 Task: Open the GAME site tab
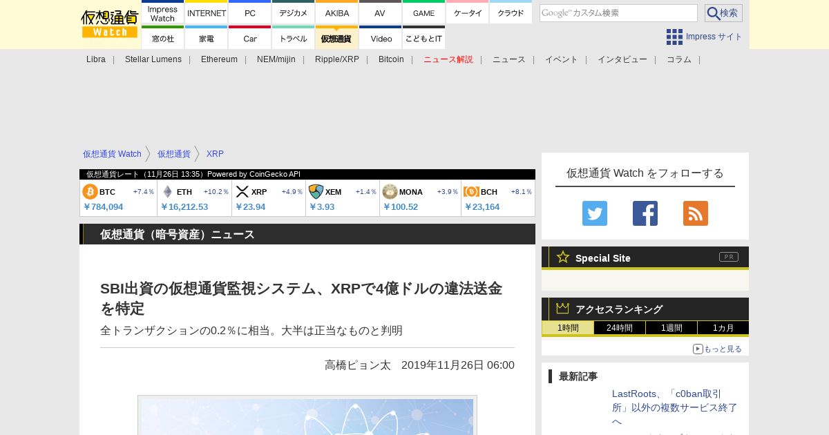tap(423, 12)
